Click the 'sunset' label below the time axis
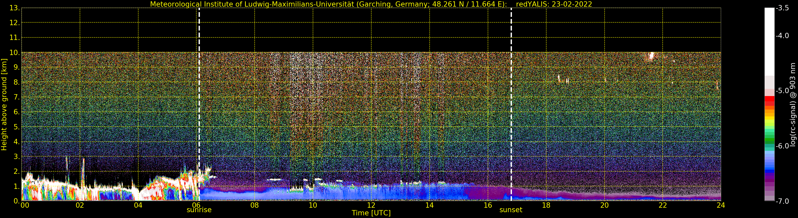 coord(511,210)
